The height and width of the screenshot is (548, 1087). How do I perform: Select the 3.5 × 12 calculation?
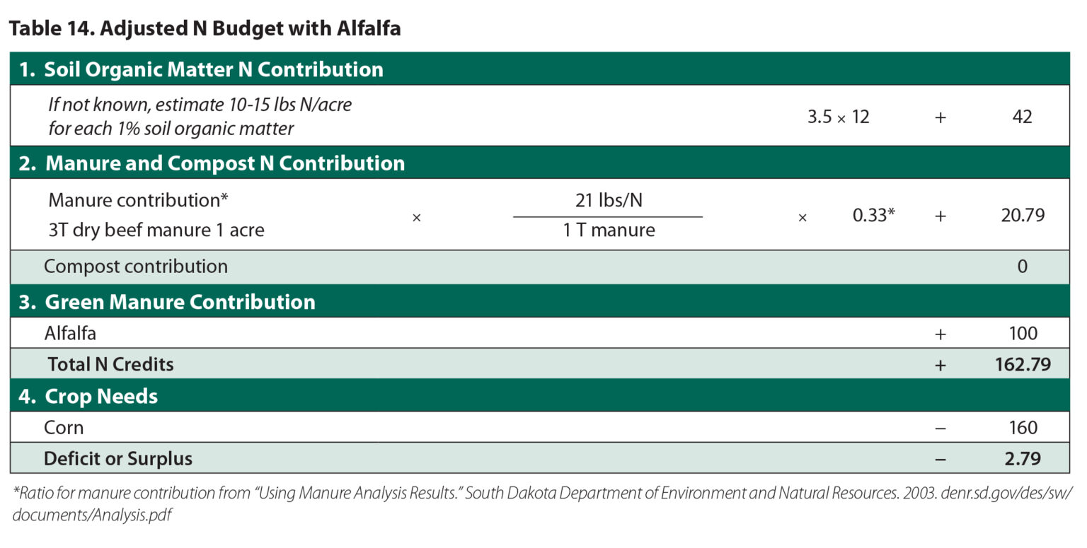[838, 117]
